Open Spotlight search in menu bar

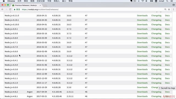167,1
